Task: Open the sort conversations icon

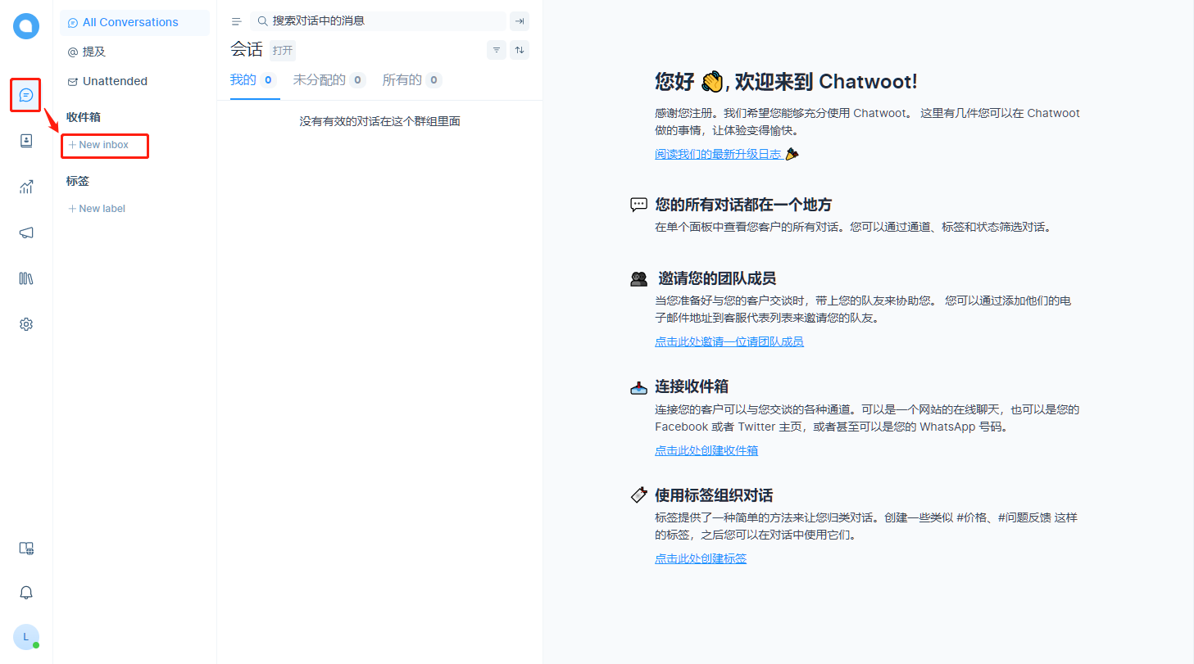Action: coord(520,50)
